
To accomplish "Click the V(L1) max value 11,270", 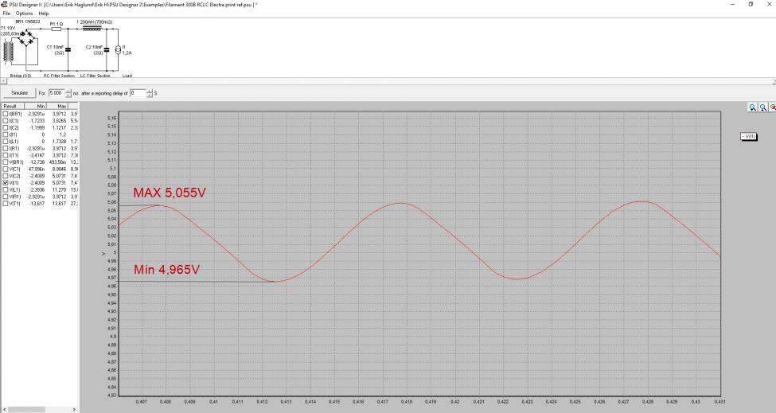I will pyautogui.click(x=59, y=190).
